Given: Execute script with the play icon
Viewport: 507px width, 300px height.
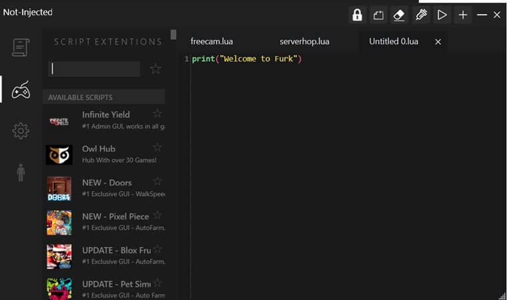Looking at the screenshot, I should coord(442,15).
